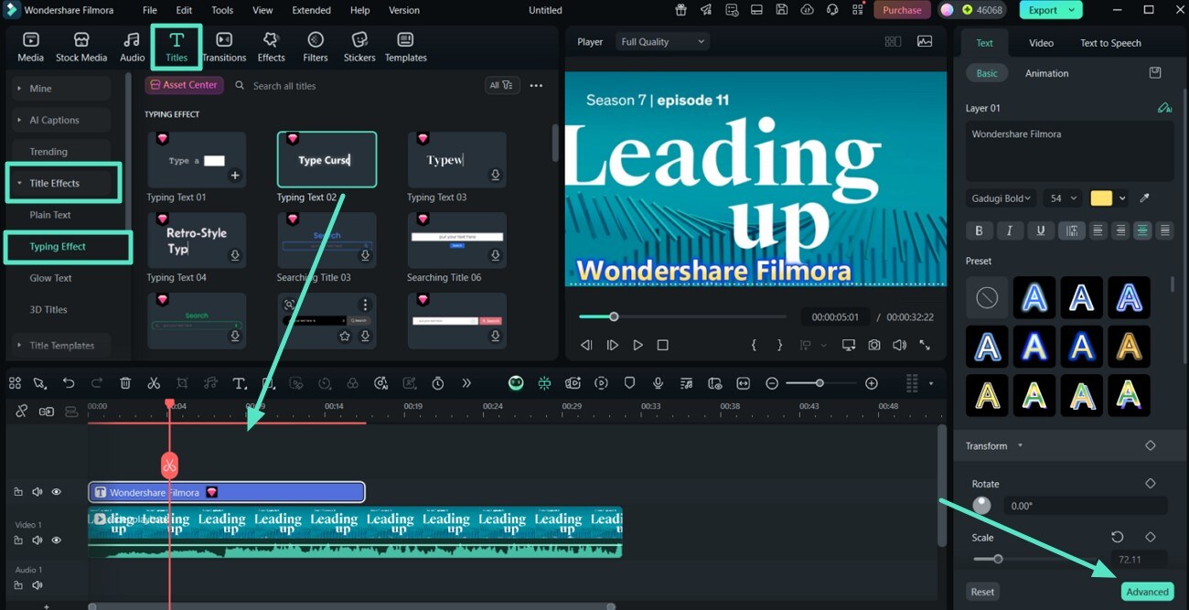Open the Gadugi Bold font dropdown
The height and width of the screenshot is (610, 1189).
pos(1001,198)
